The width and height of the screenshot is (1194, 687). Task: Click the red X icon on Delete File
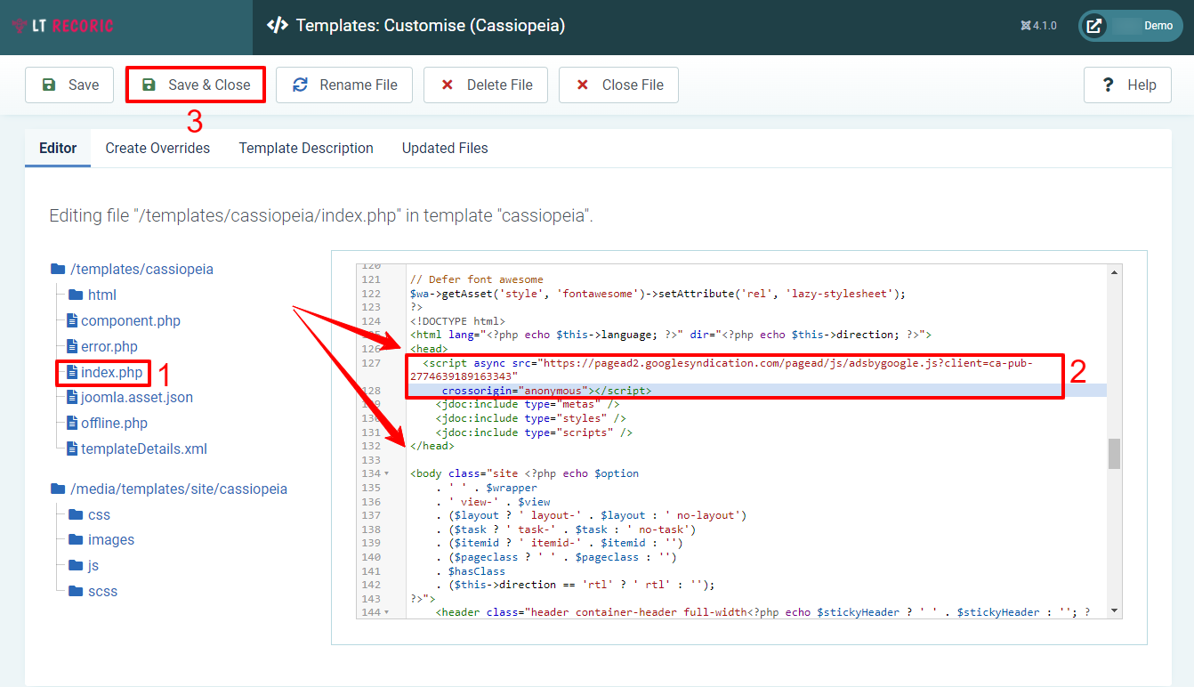(x=448, y=85)
